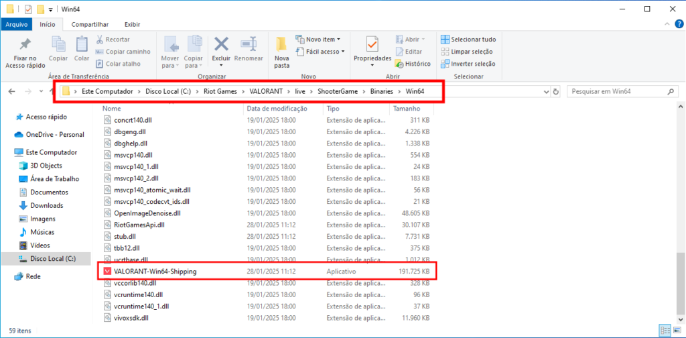Click Selecionar tudo button
Screen dimensions: 686x338
[468, 40]
